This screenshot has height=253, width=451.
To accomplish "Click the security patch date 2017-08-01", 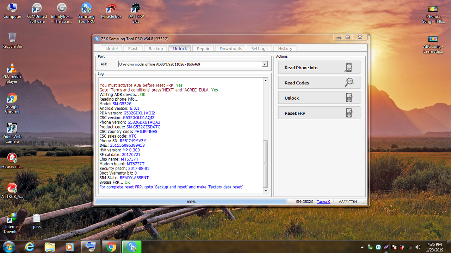I will pos(138,169).
